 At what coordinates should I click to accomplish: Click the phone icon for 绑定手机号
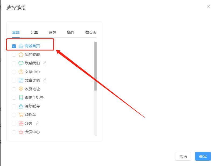(21, 98)
